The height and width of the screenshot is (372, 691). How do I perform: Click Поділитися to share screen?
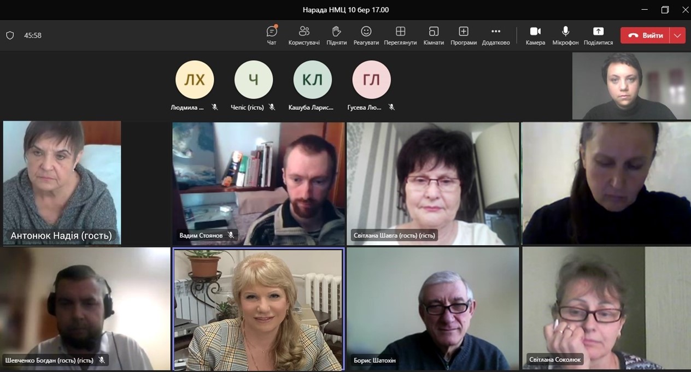click(x=598, y=35)
